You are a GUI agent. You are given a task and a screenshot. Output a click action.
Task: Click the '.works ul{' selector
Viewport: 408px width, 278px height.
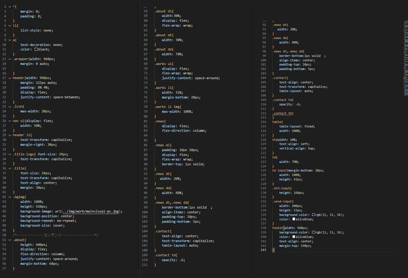click(164, 64)
